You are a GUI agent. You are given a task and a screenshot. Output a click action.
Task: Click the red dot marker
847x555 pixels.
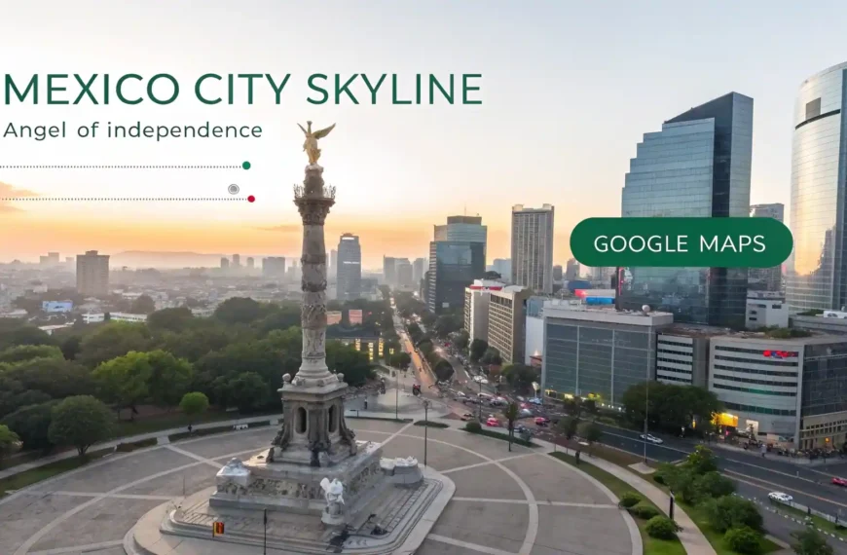tap(251, 199)
